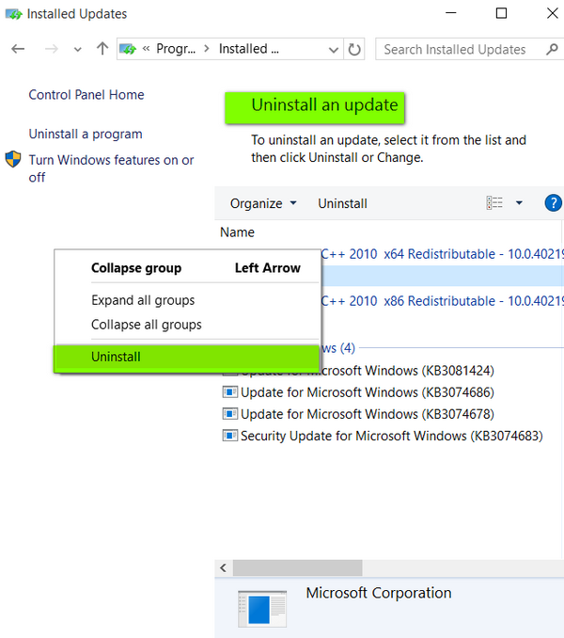Screen dimensions: 564x638
Task: Open the recent locations dropdown chevron
Action: [x=78, y=50]
